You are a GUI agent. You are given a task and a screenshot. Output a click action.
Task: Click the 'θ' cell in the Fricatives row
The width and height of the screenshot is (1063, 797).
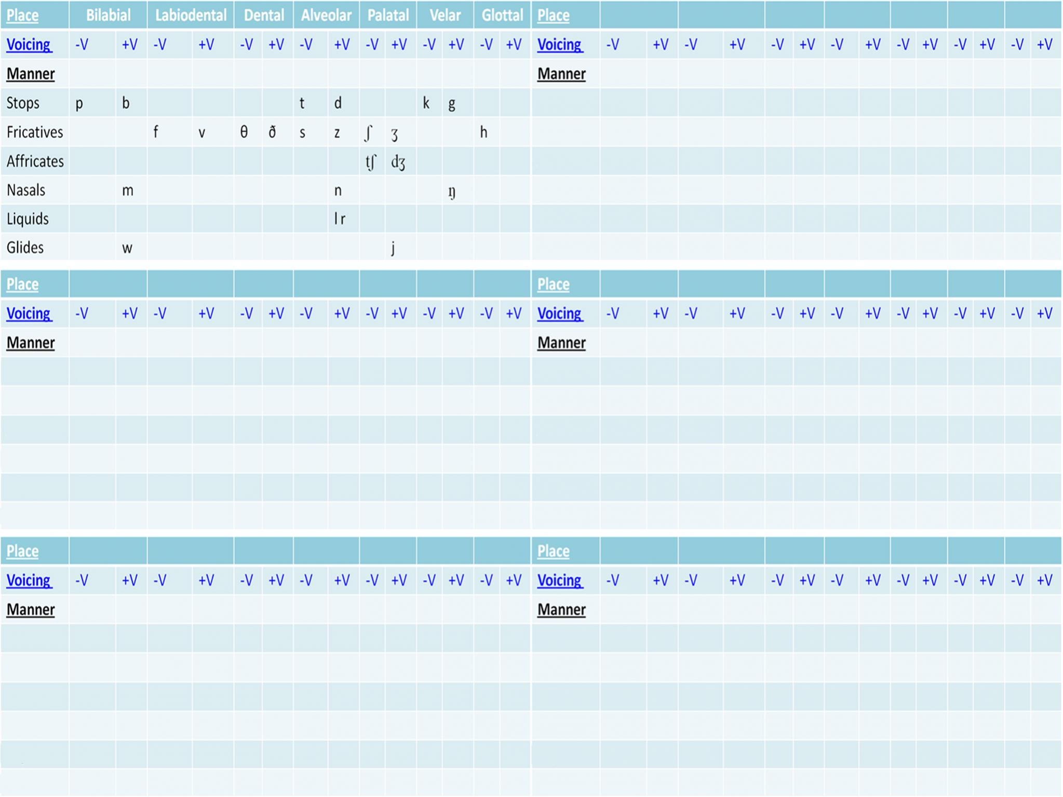248,132
